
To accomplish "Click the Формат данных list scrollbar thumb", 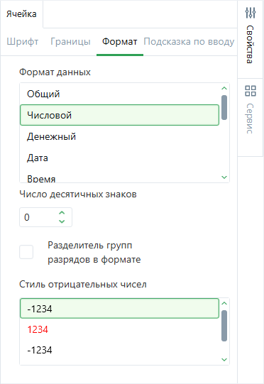I will click(224, 107).
